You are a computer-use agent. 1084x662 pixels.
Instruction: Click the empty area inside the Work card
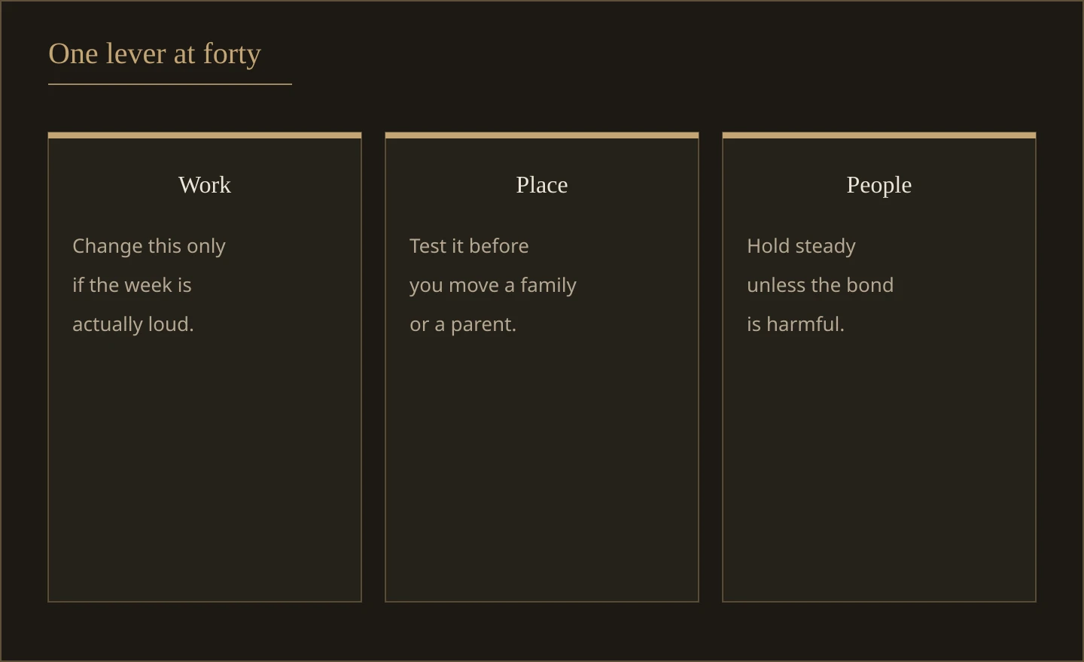tap(205, 466)
